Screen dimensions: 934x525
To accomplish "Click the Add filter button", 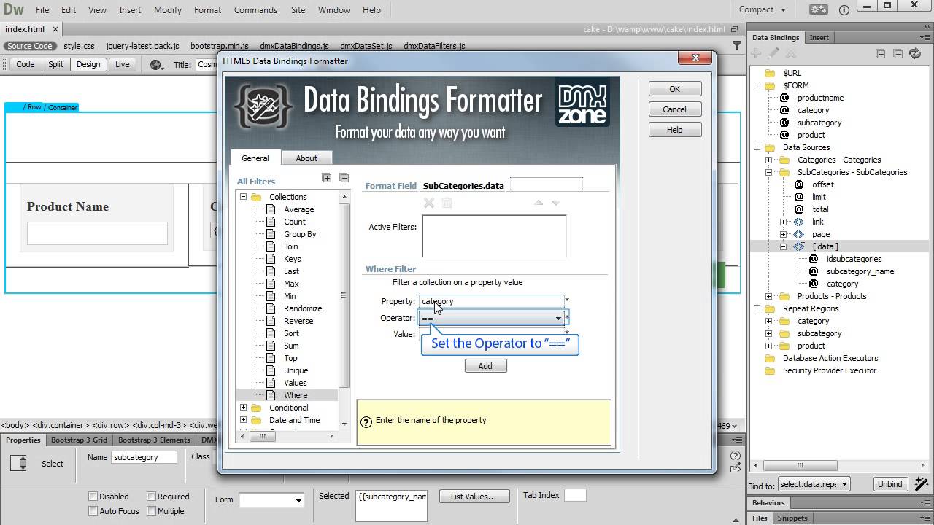I will [x=485, y=366].
